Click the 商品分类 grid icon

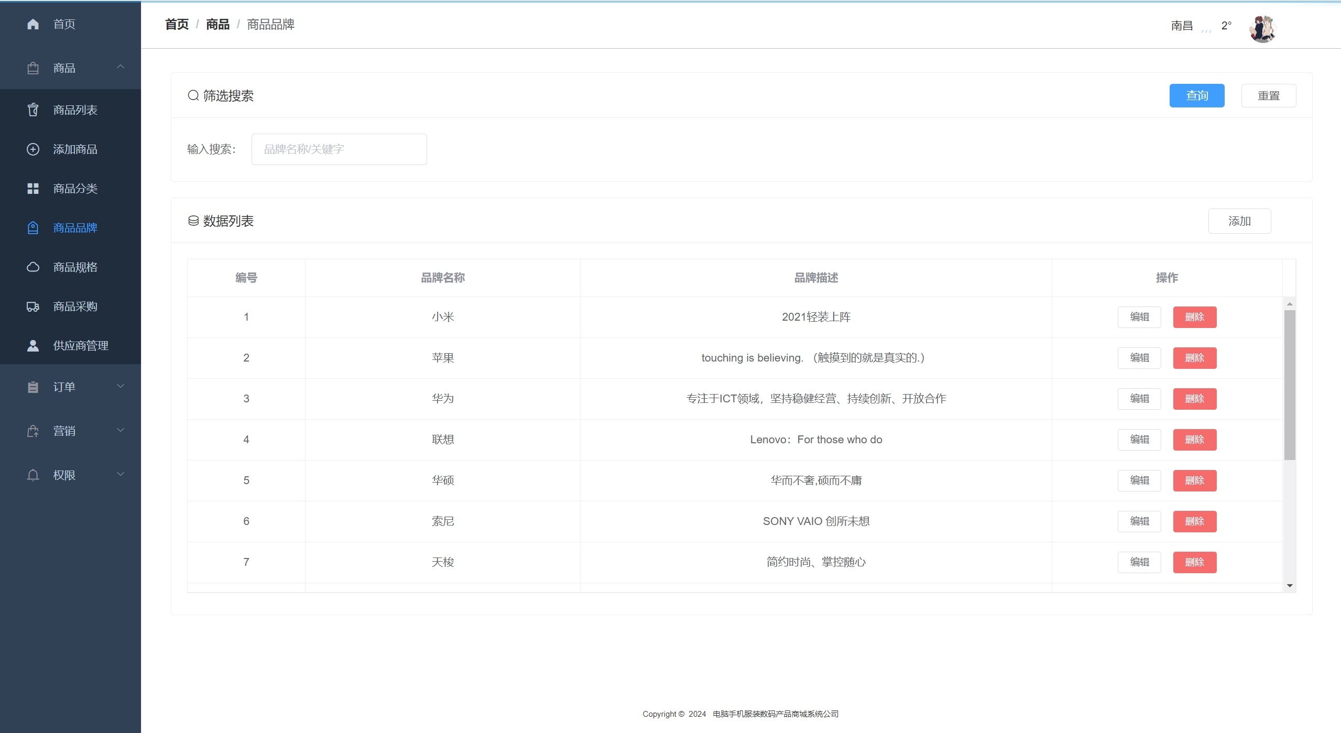(x=33, y=189)
